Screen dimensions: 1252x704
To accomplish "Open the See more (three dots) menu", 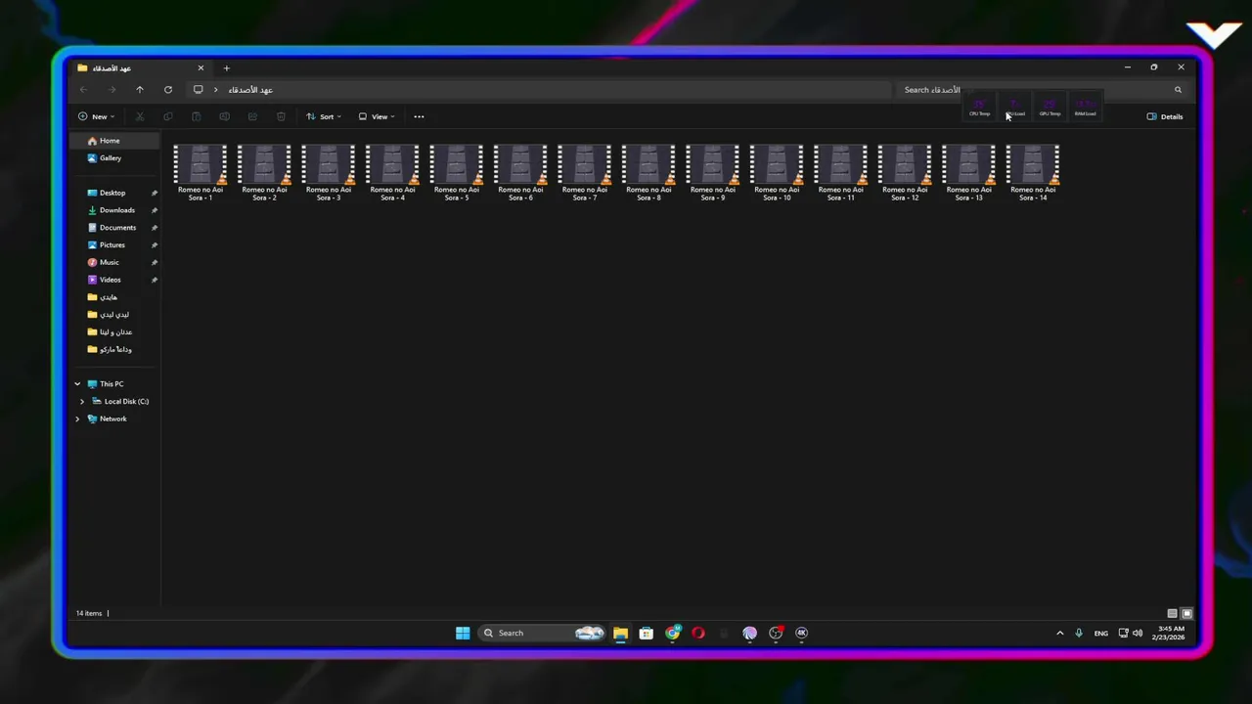I will [419, 116].
